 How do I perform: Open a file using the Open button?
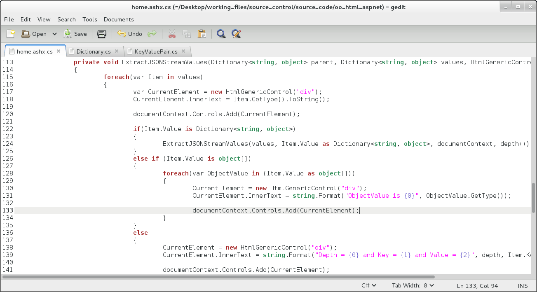tap(34, 34)
